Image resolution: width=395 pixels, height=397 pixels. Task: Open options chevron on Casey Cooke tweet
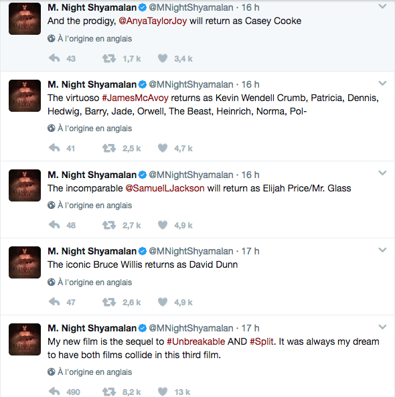382,6
